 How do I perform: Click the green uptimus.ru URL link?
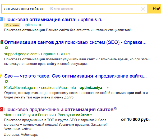point(32,25)
